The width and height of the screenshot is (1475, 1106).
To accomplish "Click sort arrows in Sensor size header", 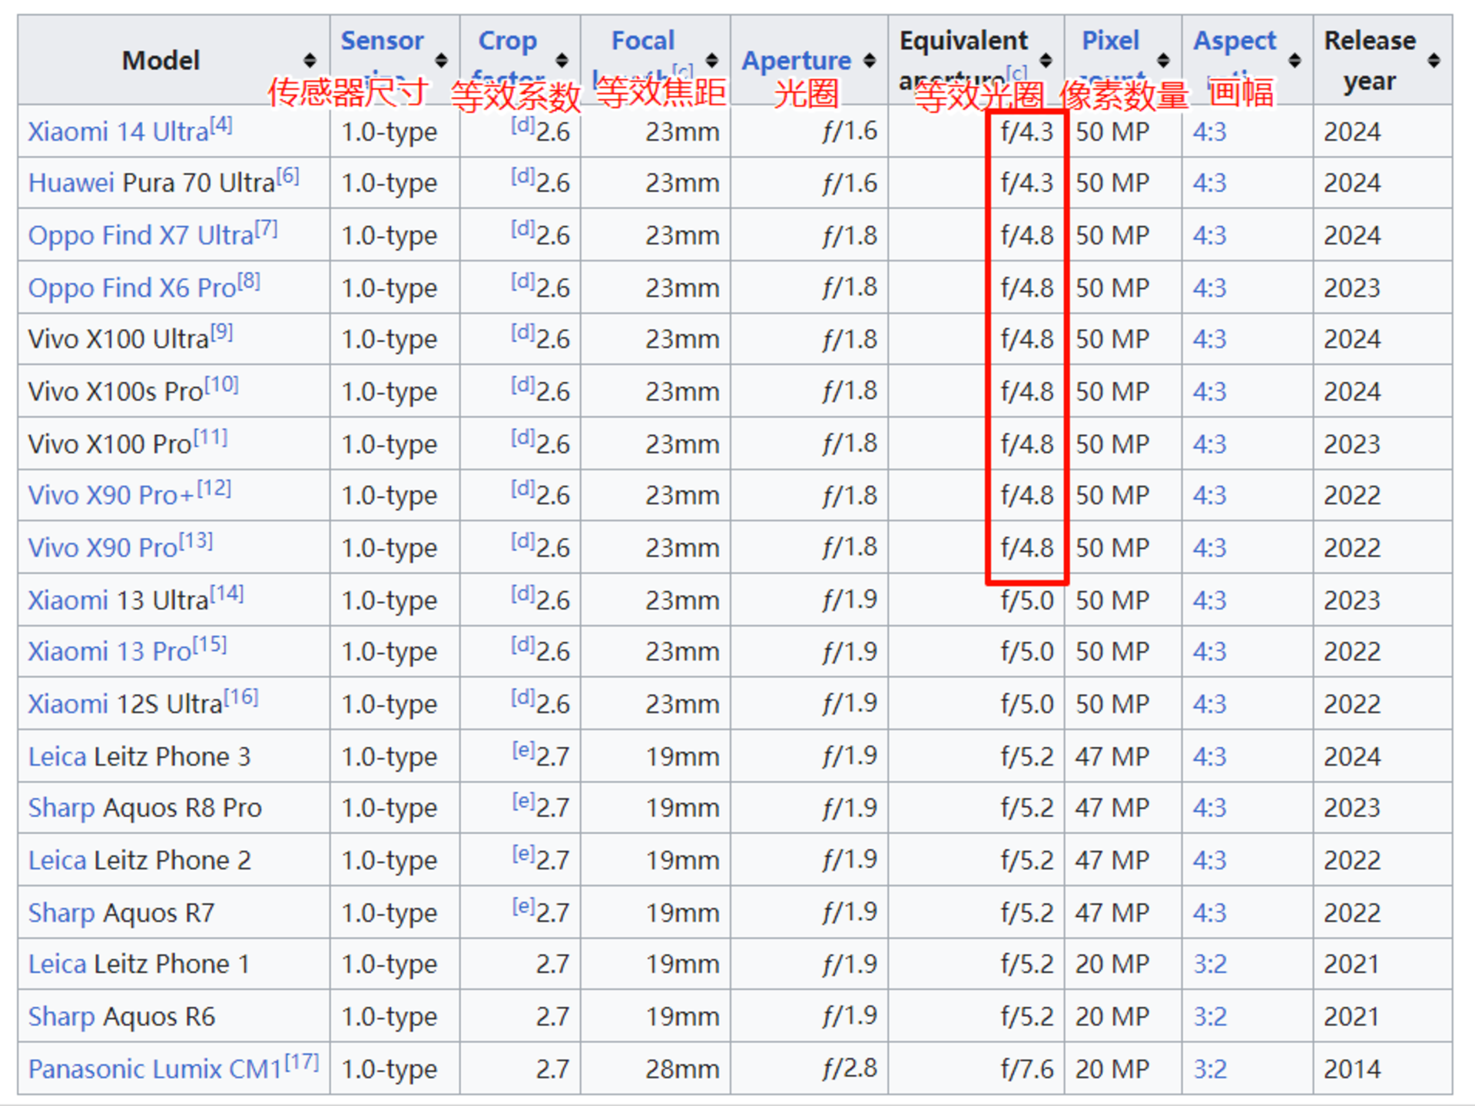I will 441,60.
